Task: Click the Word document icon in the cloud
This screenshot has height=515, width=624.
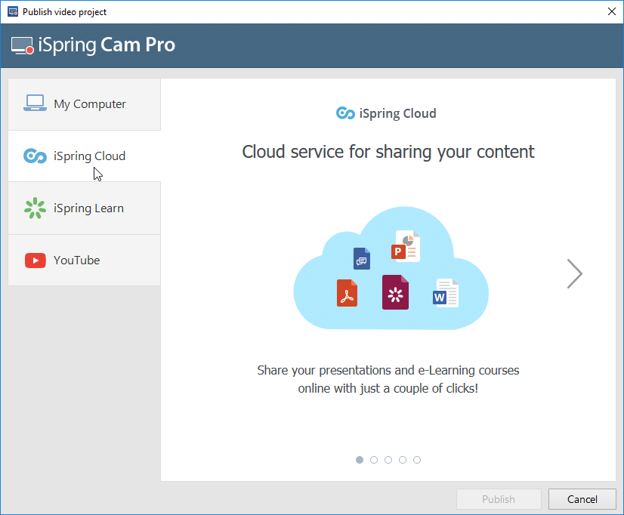Action: click(445, 293)
